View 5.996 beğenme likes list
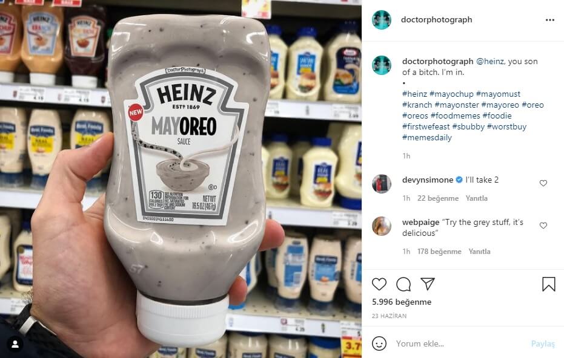This screenshot has width=564, height=358. [x=402, y=302]
